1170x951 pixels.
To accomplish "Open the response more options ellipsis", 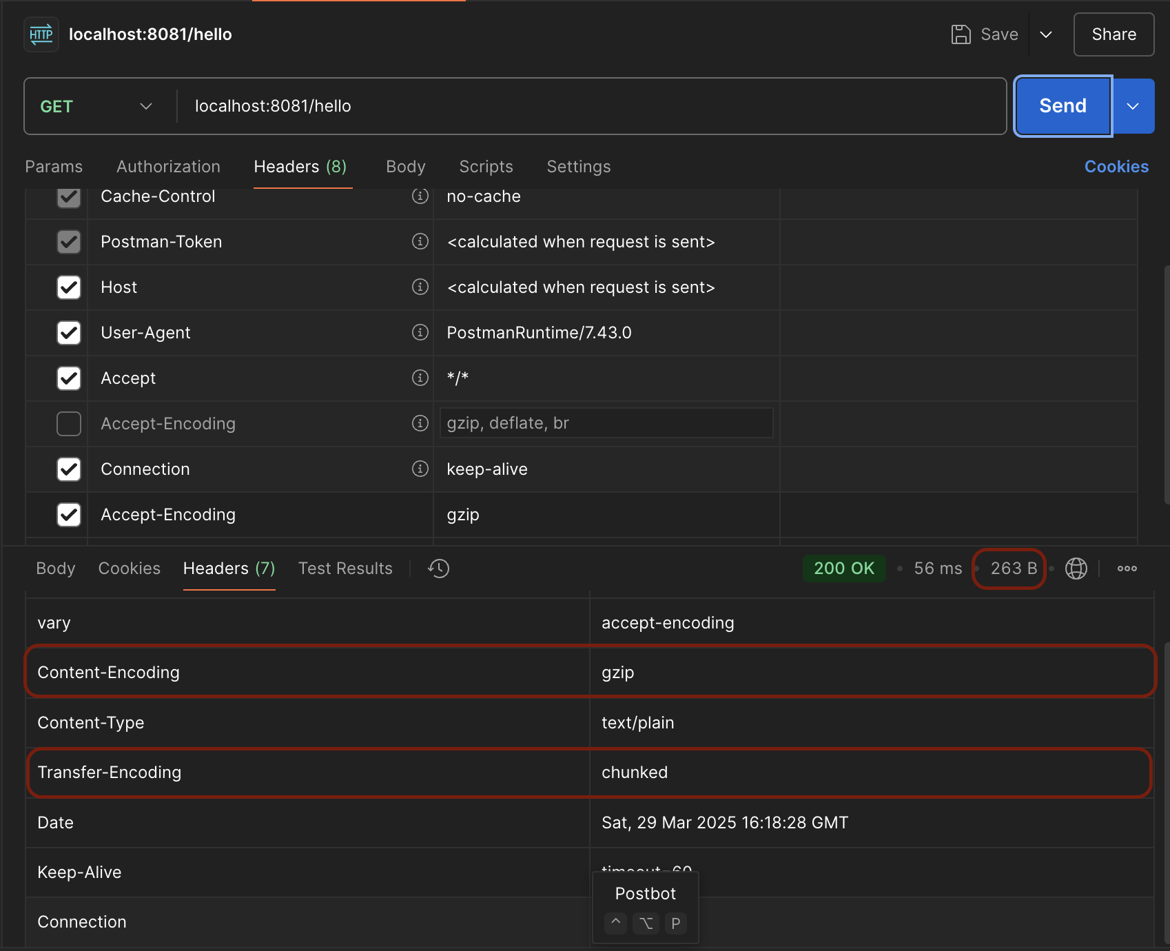I will tap(1127, 569).
